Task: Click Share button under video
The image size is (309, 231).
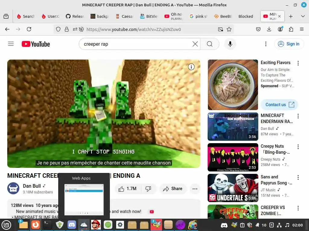Action: (173, 189)
